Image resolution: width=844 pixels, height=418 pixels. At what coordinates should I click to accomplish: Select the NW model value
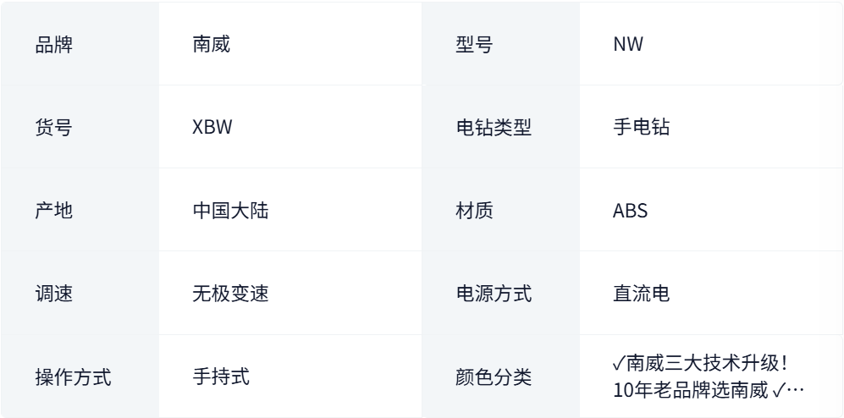628,44
